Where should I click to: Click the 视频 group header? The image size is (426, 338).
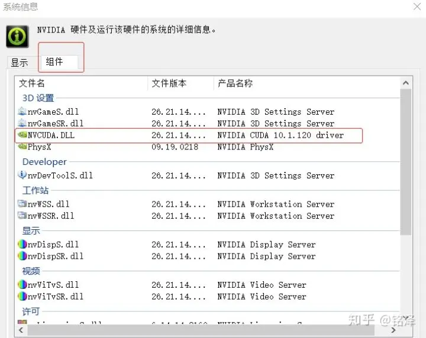pyautogui.click(x=31, y=271)
